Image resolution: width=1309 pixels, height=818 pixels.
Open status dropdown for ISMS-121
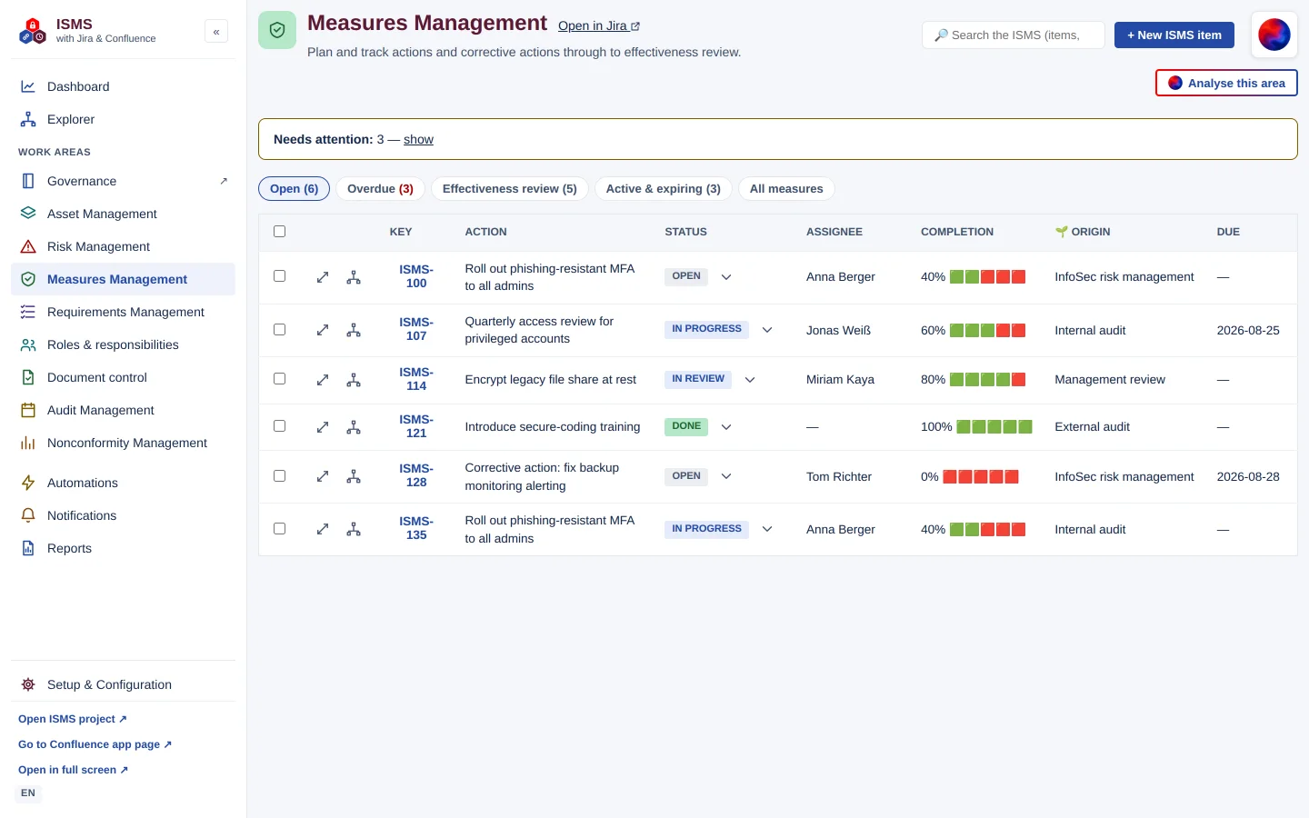click(x=726, y=427)
